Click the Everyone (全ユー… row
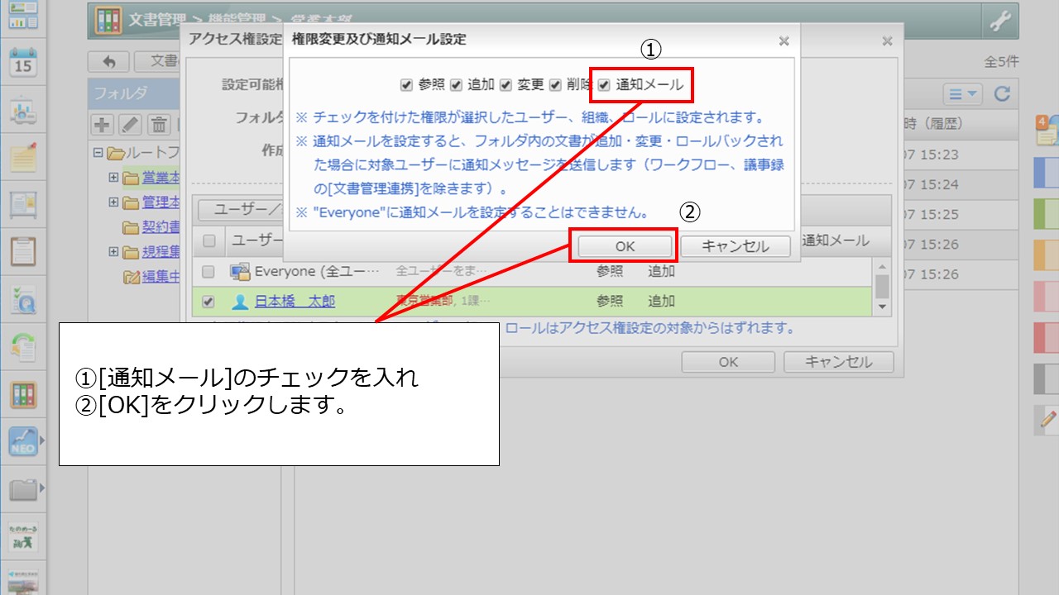The height and width of the screenshot is (595, 1059). [x=532, y=271]
